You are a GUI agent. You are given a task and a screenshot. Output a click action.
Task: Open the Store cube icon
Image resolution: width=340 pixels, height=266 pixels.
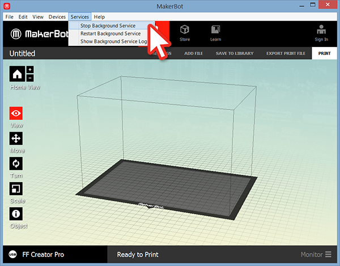tap(185, 29)
